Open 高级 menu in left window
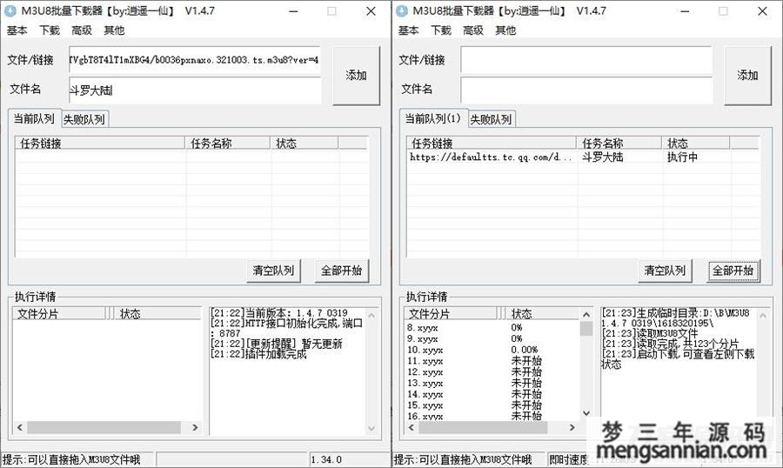783x468 pixels. [x=82, y=30]
